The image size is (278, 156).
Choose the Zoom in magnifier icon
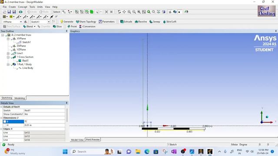point(129,12)
